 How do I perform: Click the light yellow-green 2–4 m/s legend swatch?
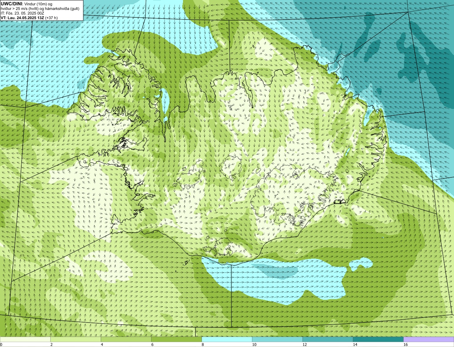76,339
